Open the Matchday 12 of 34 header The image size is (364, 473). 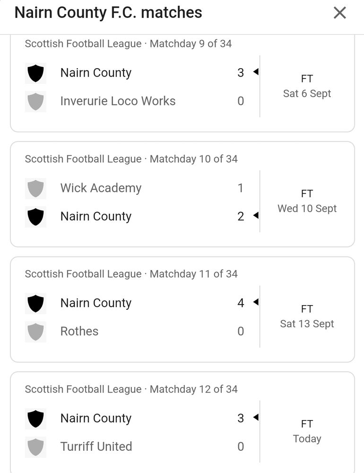(x=131, y=389)
